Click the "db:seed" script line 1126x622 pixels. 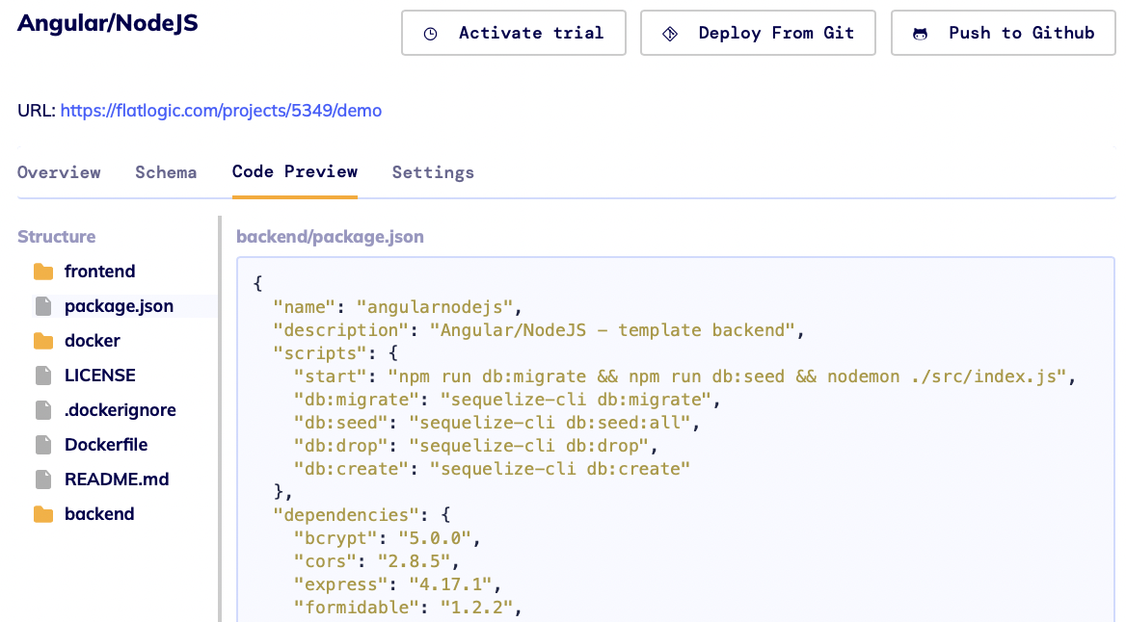coord(496,423)
